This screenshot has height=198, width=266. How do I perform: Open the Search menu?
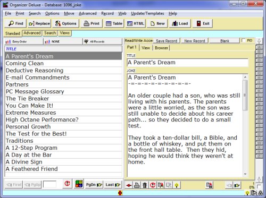click(35, 13)
